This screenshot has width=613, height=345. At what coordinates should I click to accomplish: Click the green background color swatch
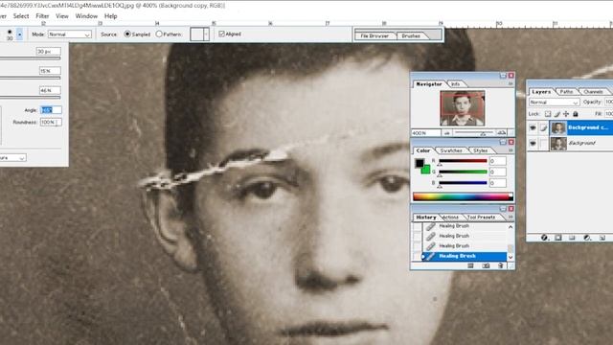point(426,171)
